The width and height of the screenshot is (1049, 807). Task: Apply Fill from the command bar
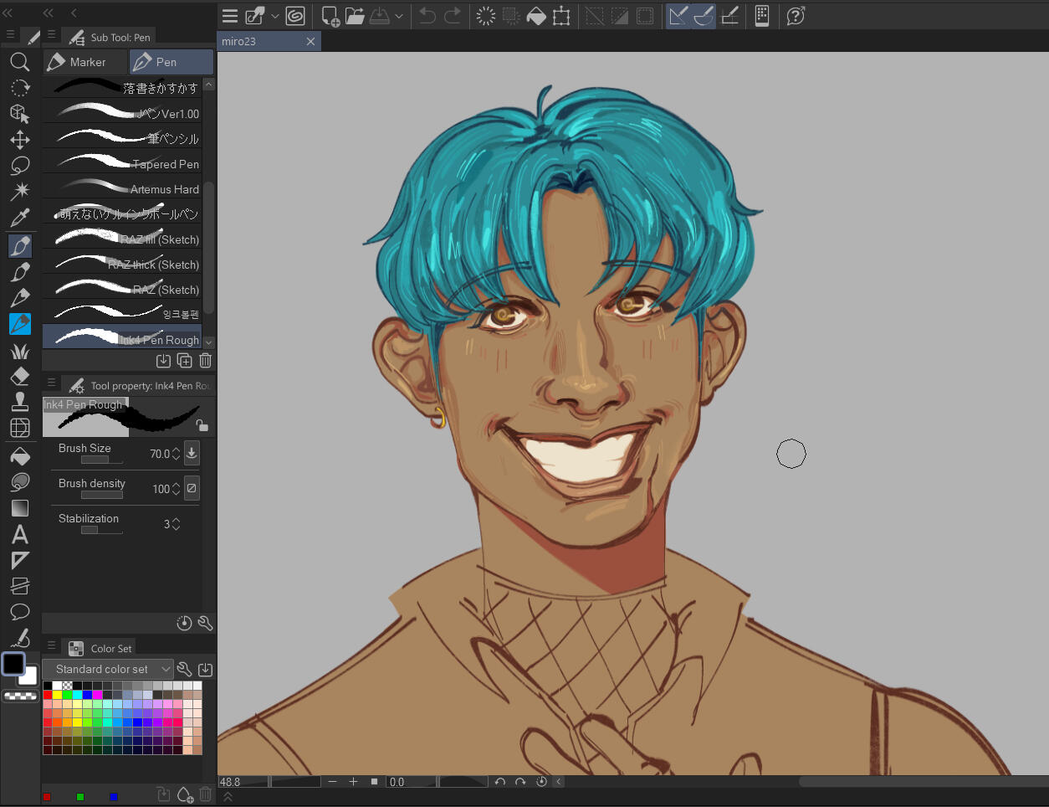tap(536, 16)
